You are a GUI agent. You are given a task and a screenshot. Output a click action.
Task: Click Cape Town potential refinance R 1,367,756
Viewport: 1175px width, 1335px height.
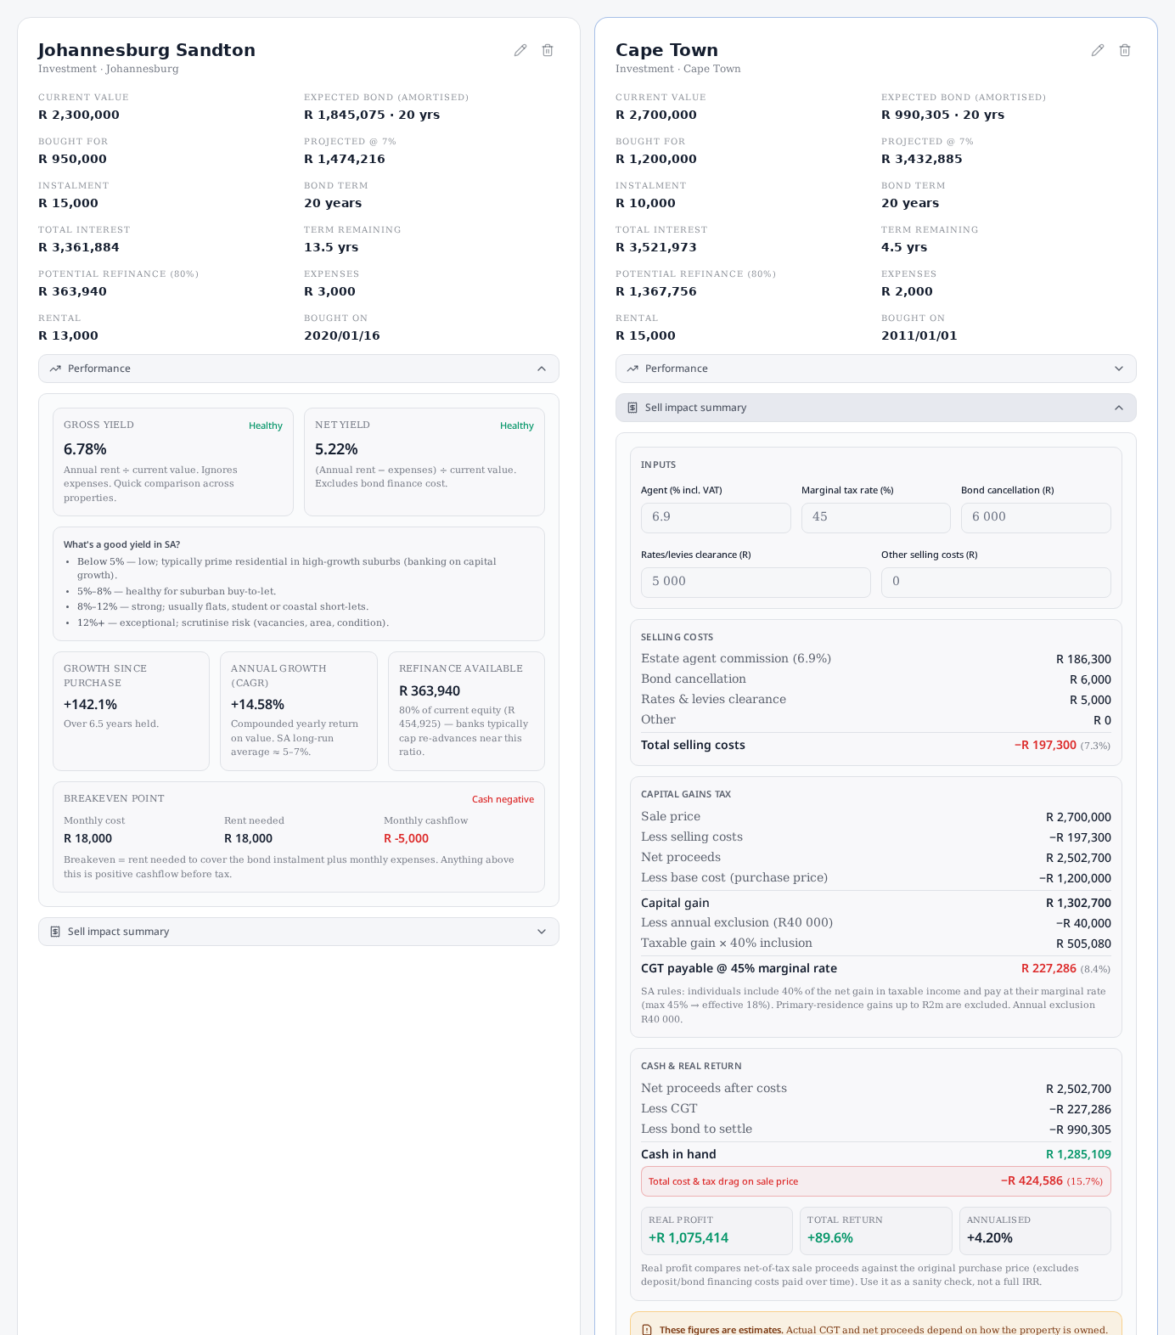click(656, 291)
